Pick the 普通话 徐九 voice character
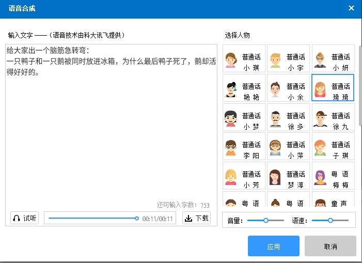The width and height of the screenshot is (362, 263). click(333, 117)
